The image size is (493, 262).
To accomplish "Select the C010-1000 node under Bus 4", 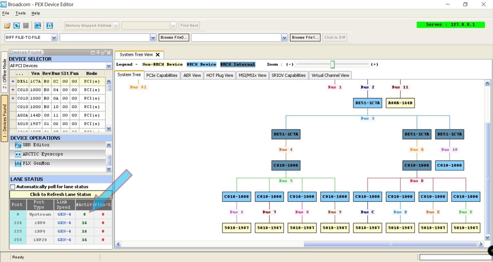I will click(x=286, y=166).
